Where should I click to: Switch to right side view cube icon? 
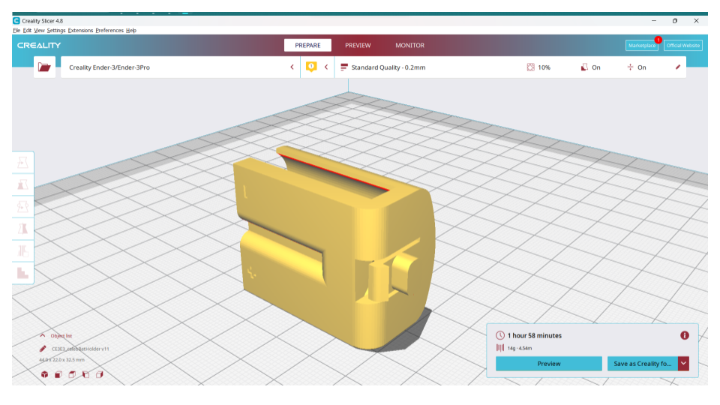100,375
